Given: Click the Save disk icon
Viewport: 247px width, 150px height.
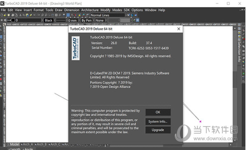Looking at the screenshot, I should click(x=9, y=15).
